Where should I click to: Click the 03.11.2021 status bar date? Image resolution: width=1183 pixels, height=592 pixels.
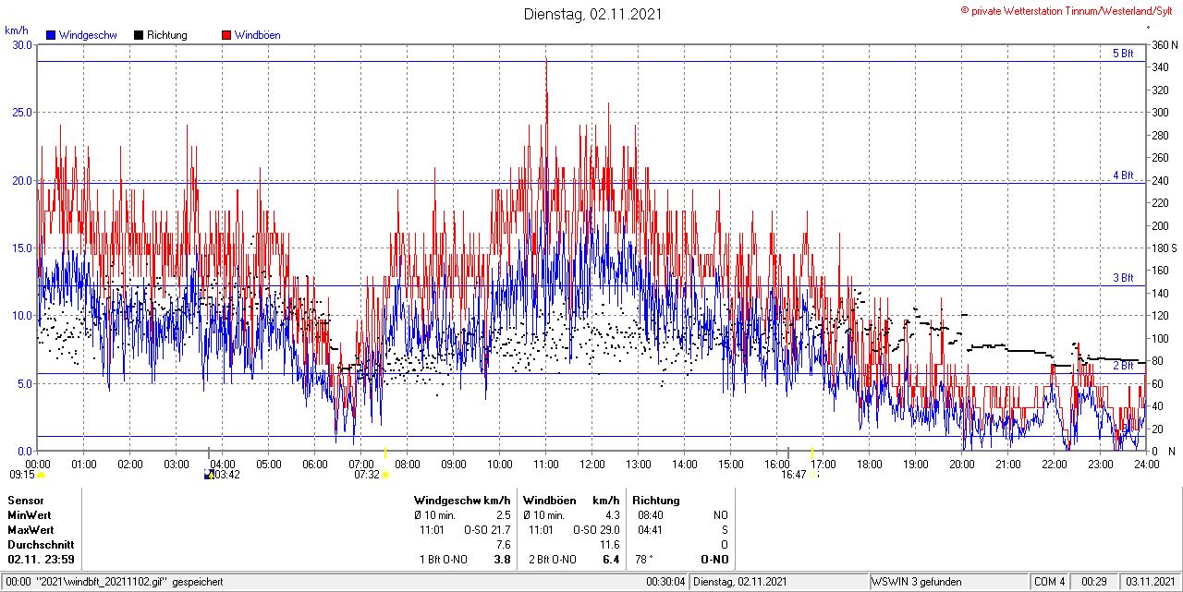[1151, 582]
